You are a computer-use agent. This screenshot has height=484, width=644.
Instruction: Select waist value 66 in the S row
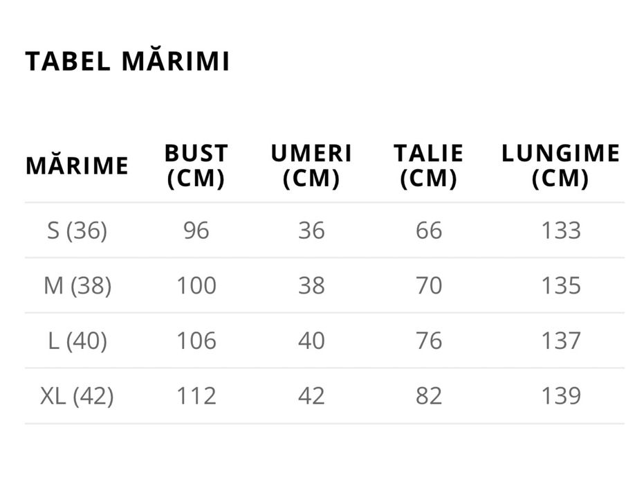click(x=429, y=231)
